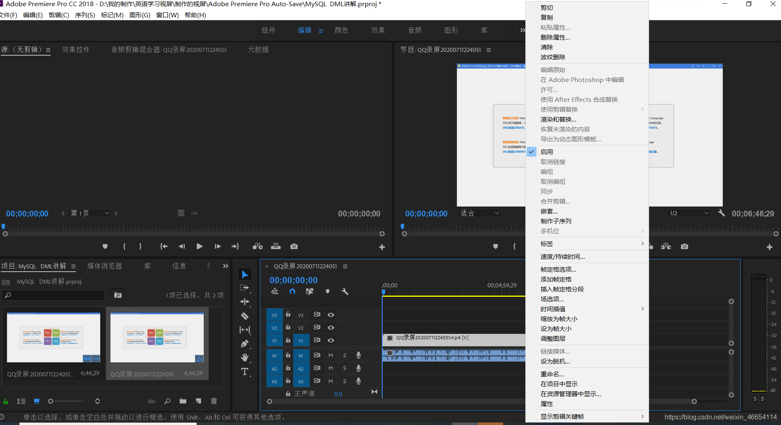Toggle lock on track V1
The image size is (781, 425).
click(288, 340)
